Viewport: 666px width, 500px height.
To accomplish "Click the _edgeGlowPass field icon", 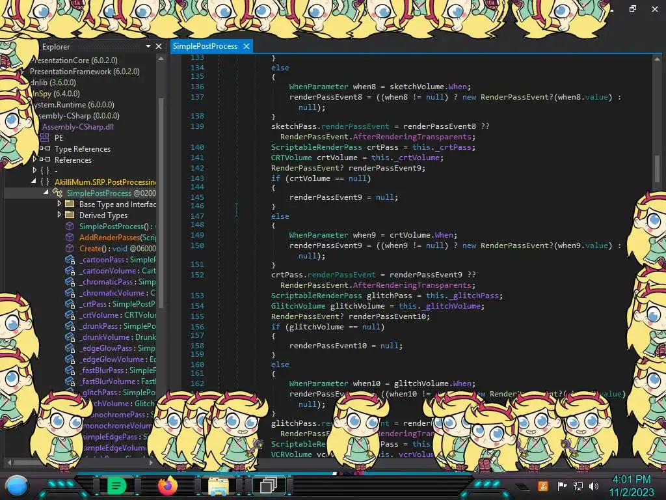I will tap(70, 348).
